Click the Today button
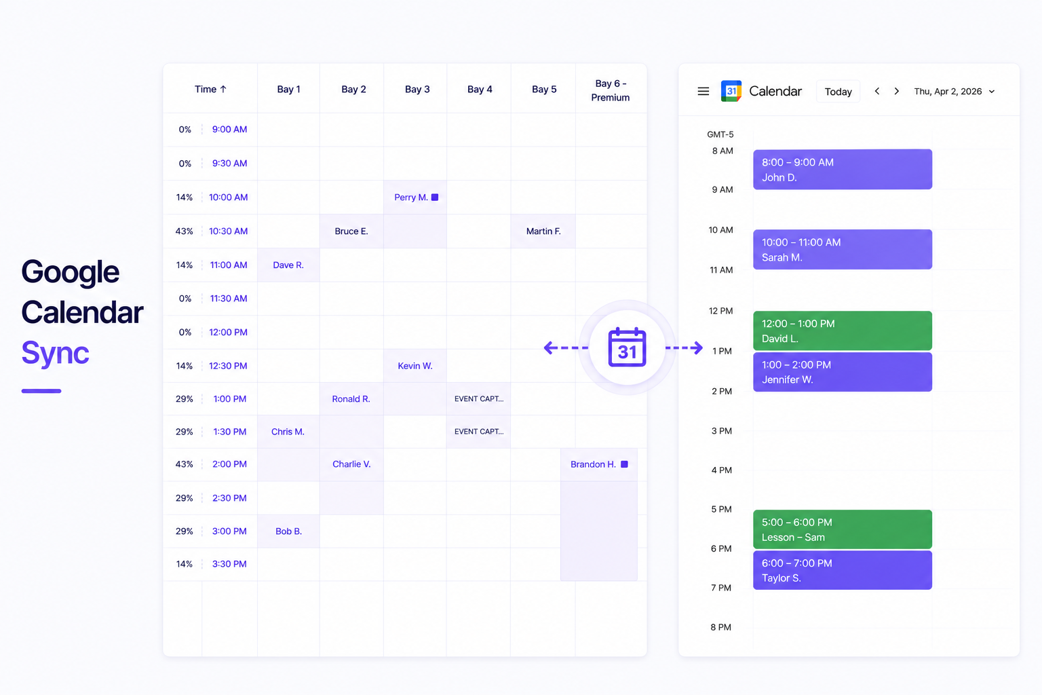The image size is (1042, 695). point(838,92)
